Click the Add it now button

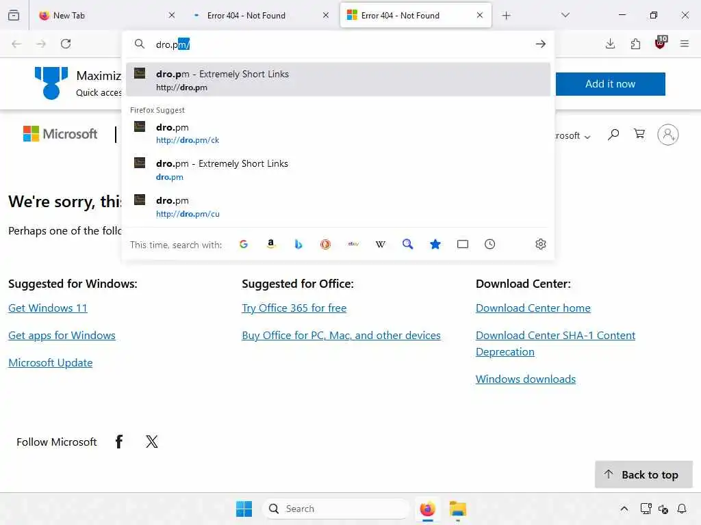(610, 84)
